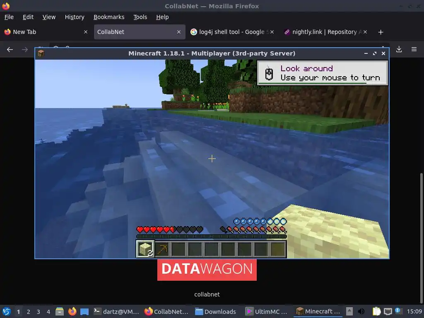Open the Tools menu
424x318 pixels.
[x=140, y=17]
